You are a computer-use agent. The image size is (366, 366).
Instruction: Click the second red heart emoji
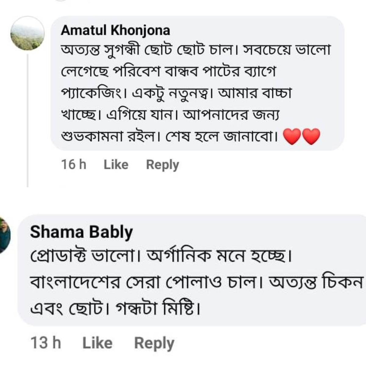tap(311, 136)
